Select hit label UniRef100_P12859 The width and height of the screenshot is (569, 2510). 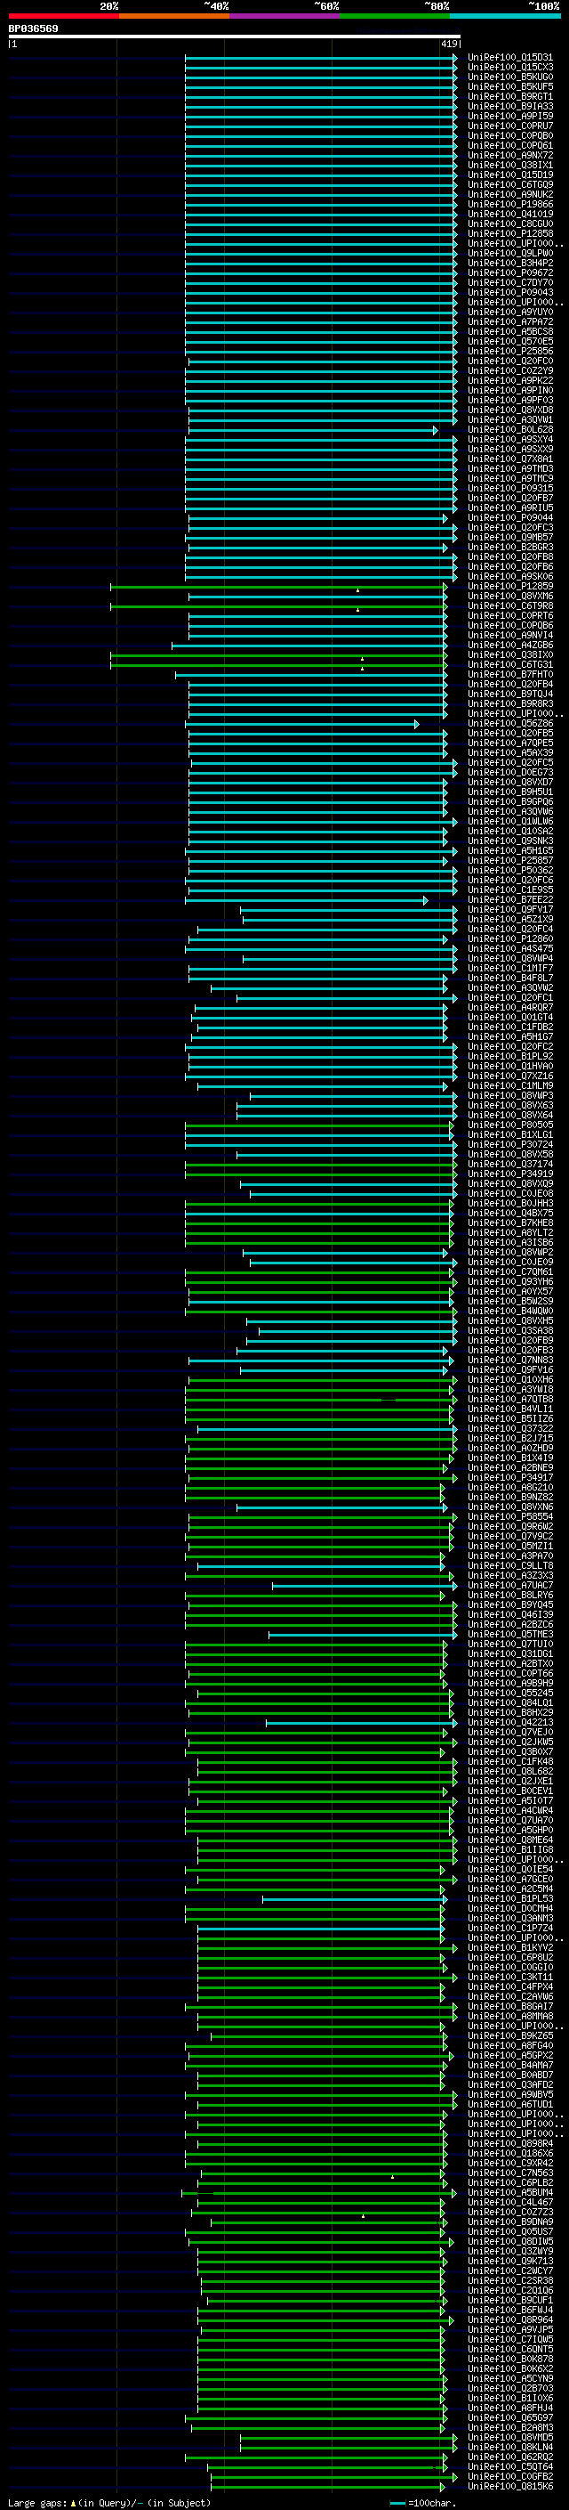[x=509, y=586]
